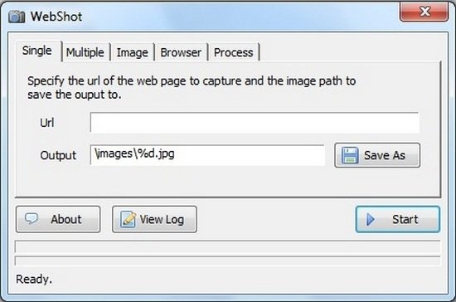
Task: Open the Image tab
Action: click(x=133, y=52)
